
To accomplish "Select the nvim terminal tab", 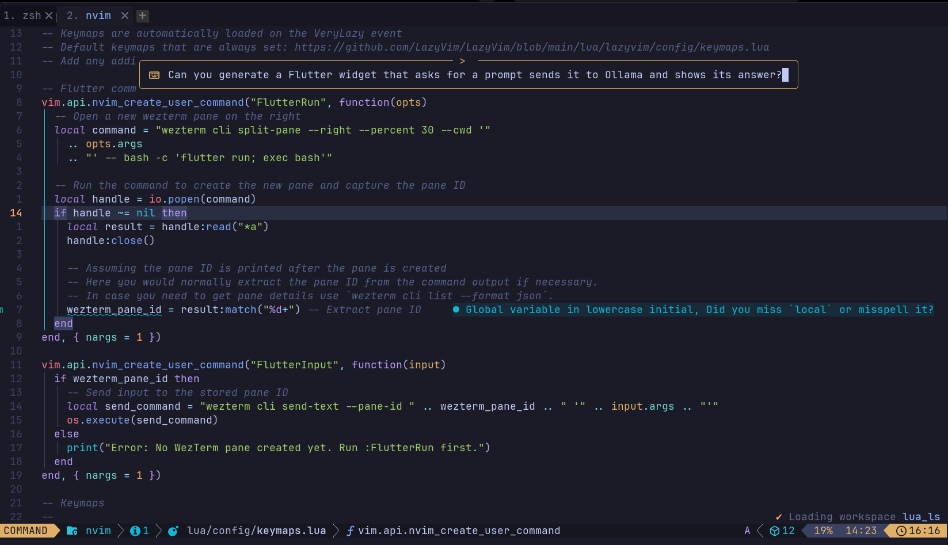I will [x=89, y=16].
